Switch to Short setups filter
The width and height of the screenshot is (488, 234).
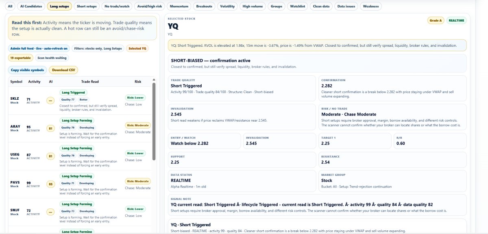87,6
